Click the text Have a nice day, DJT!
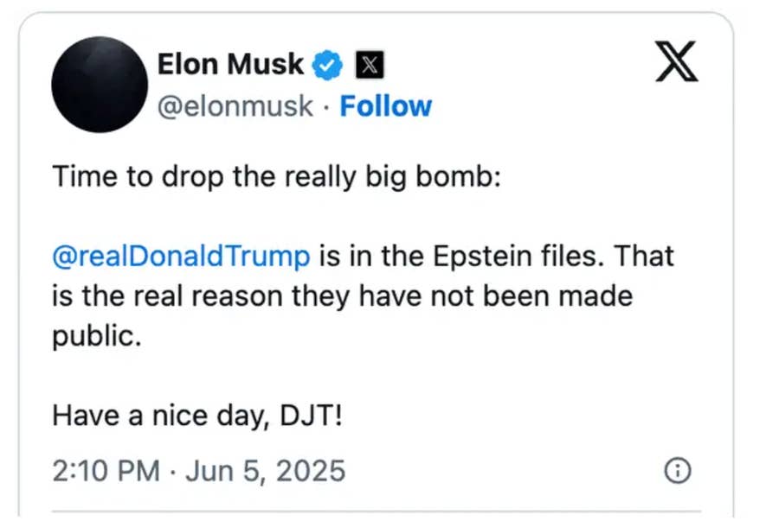The width and height of the screenshot is (779, 521). click(x=197, y=415)
